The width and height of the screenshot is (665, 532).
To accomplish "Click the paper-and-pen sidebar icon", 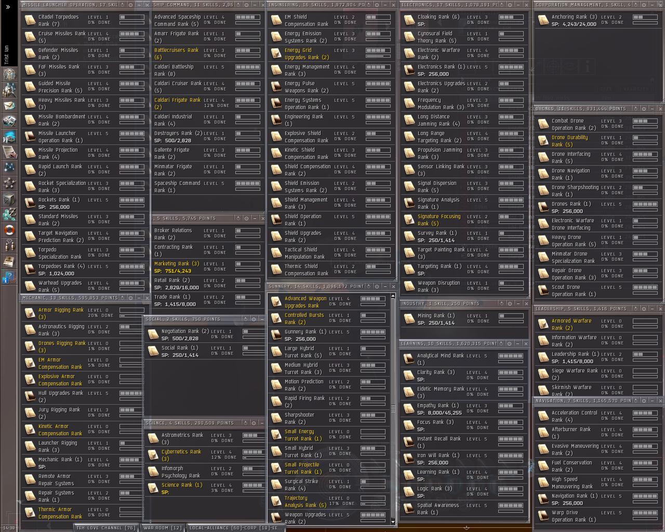I will coord(9,152).
